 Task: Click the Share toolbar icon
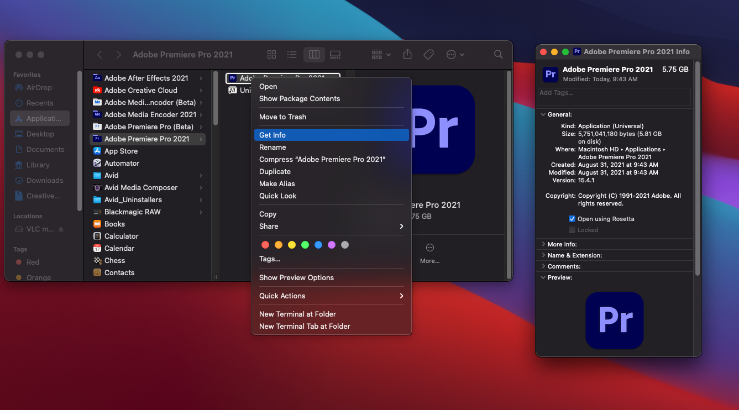(407, 55)
